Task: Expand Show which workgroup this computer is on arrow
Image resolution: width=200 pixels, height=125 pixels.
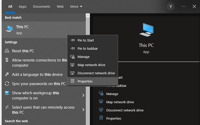Action: click(83, 95)
